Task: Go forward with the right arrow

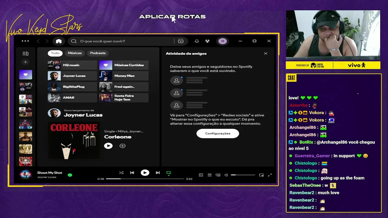Action: (x=47, y=41)
